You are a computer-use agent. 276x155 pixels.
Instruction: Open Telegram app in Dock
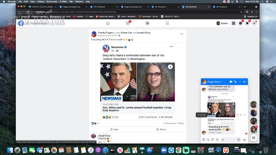[x=171, y=150]
